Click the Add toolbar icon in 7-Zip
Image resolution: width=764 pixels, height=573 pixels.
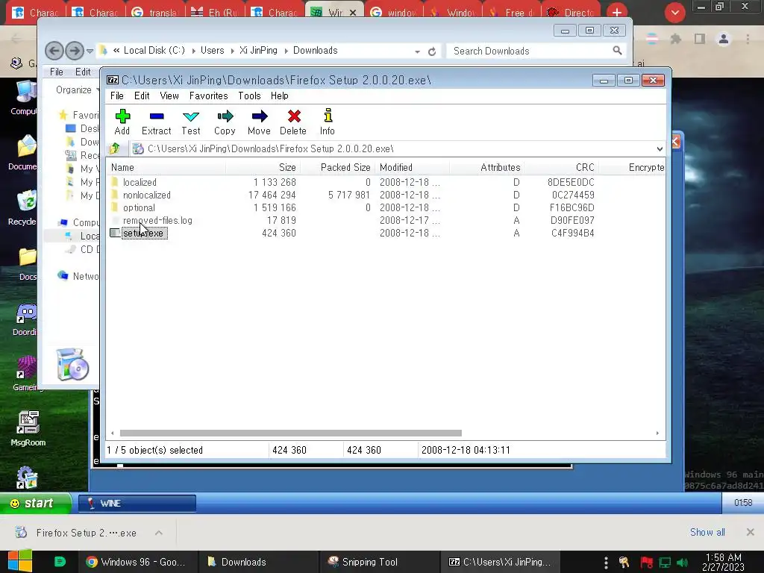click(x=122, y=122)
